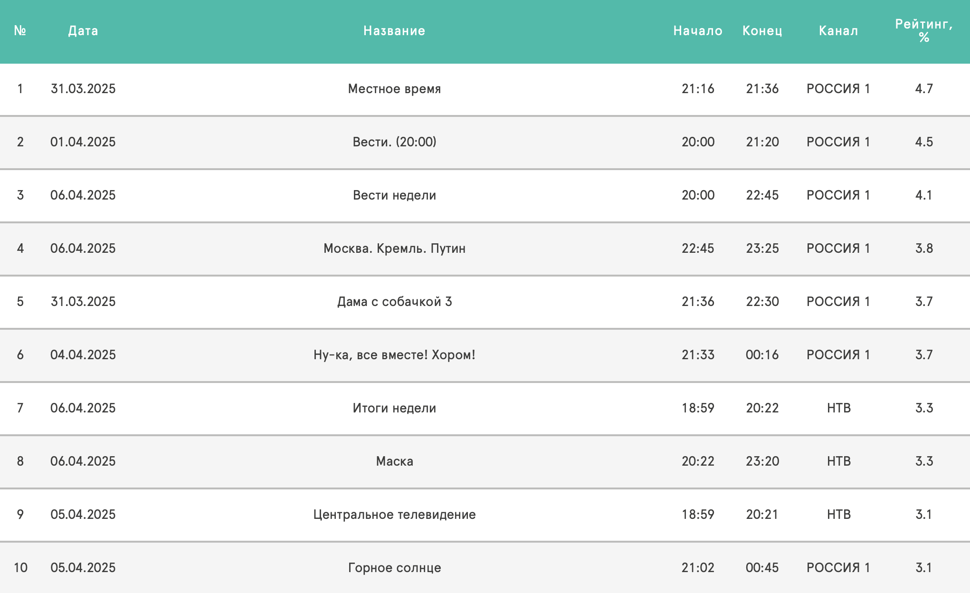Click the Канал column header
Viewport: 970px width, 593px height.
[x=838, y=31]
